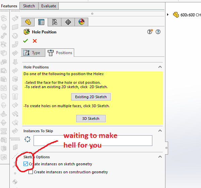Screen dimensions: 201x188
Task: Switch to the Evaluate ribbon tab
Action: pos(49,6)
